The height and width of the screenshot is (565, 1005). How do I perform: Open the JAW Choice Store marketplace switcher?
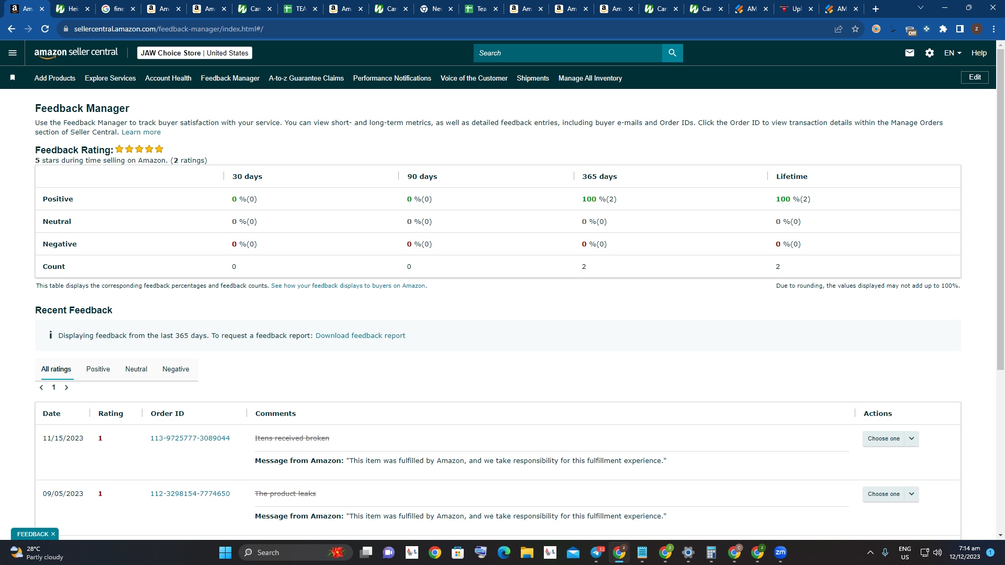pyautogui.click(x=195, y=53)
